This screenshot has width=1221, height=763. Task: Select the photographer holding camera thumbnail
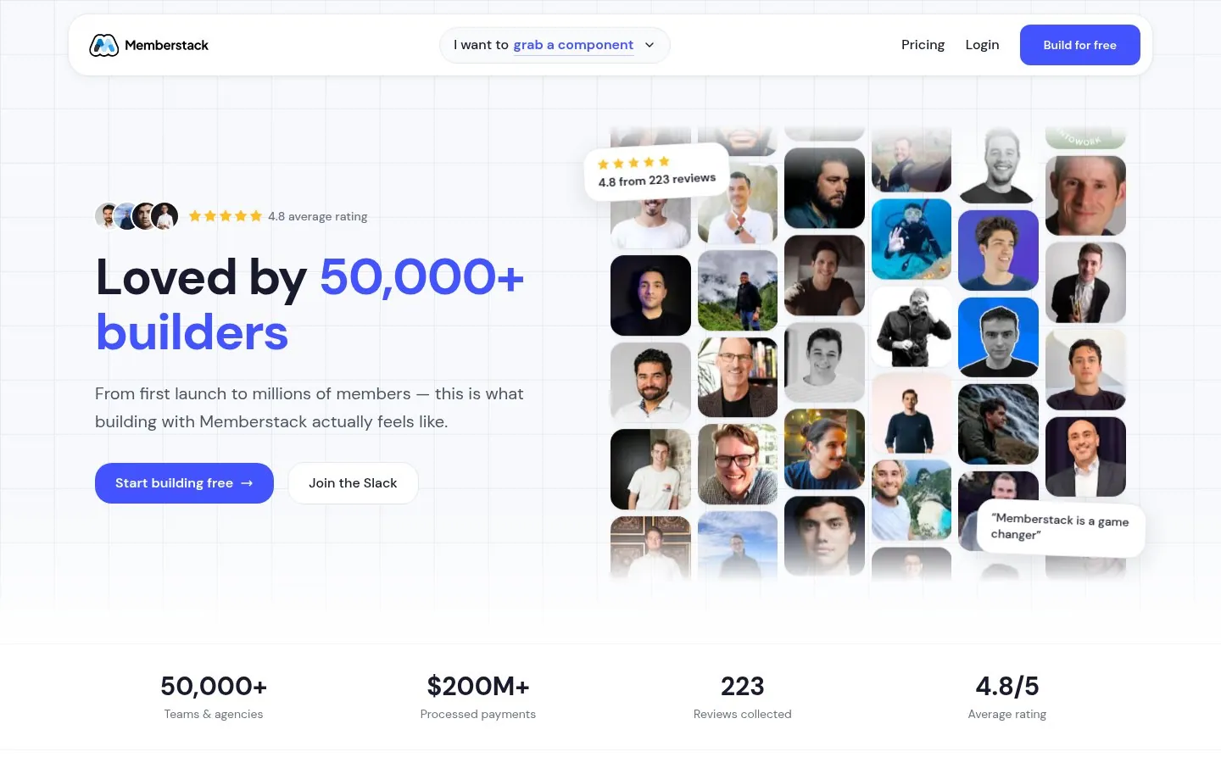[912, 326]
